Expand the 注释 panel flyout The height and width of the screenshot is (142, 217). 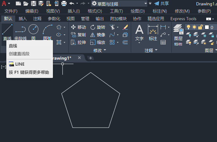pos(151,50)
